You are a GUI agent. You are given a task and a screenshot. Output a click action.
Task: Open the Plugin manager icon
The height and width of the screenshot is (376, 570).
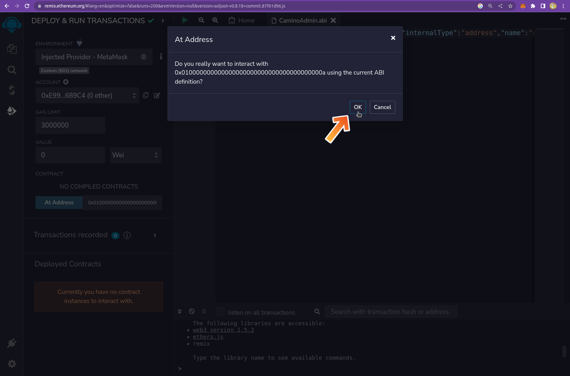tap(12, 343)
